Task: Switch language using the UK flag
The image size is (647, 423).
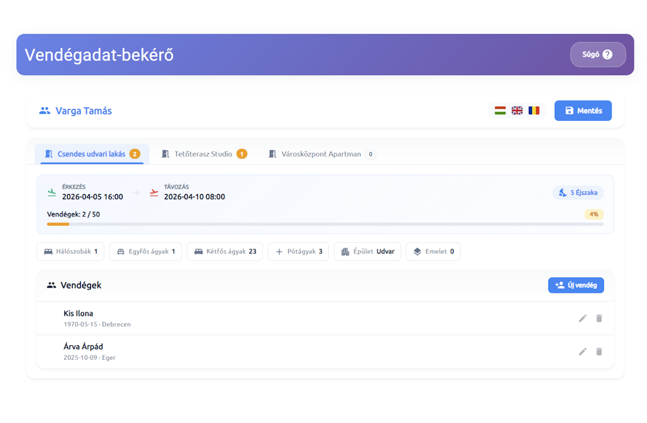Action: coord(517,111)
